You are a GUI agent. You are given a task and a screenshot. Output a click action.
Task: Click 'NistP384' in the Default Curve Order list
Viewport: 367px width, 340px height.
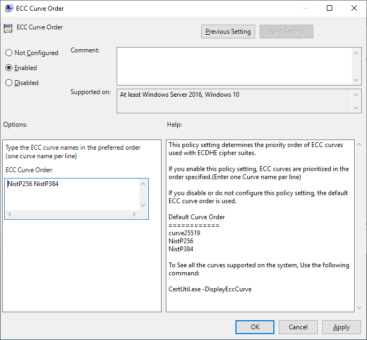tap(181, 249)
